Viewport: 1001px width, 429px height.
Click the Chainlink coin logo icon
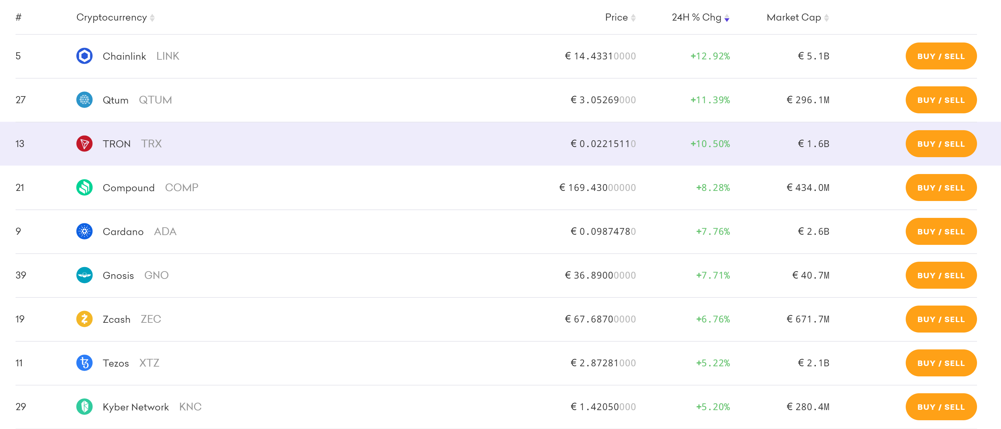[84, 56]
